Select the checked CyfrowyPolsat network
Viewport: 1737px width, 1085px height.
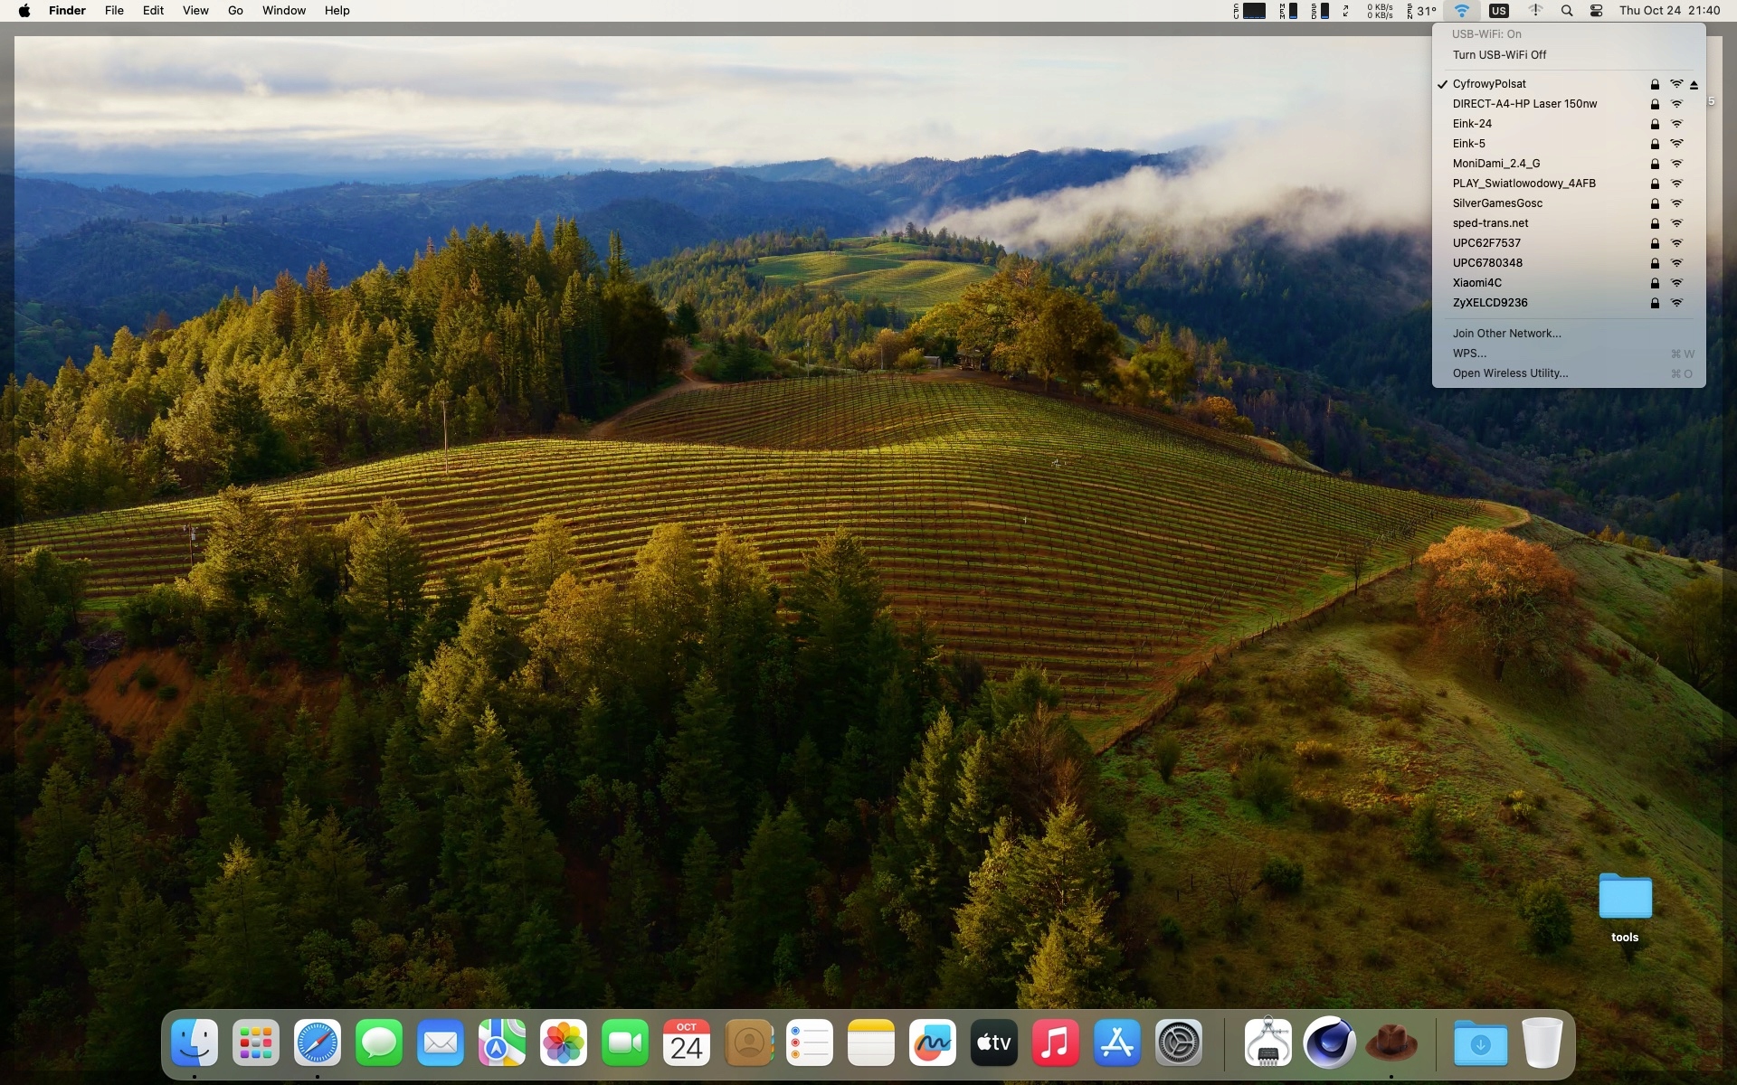[1489, 84]
